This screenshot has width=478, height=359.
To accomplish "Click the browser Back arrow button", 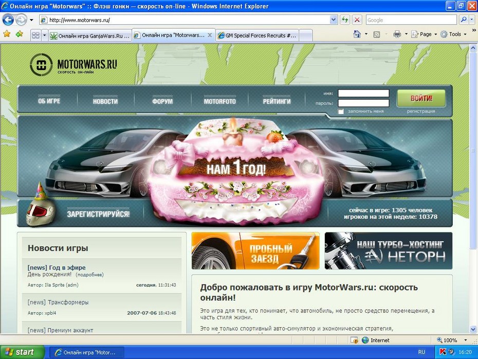I will point(8,20).
